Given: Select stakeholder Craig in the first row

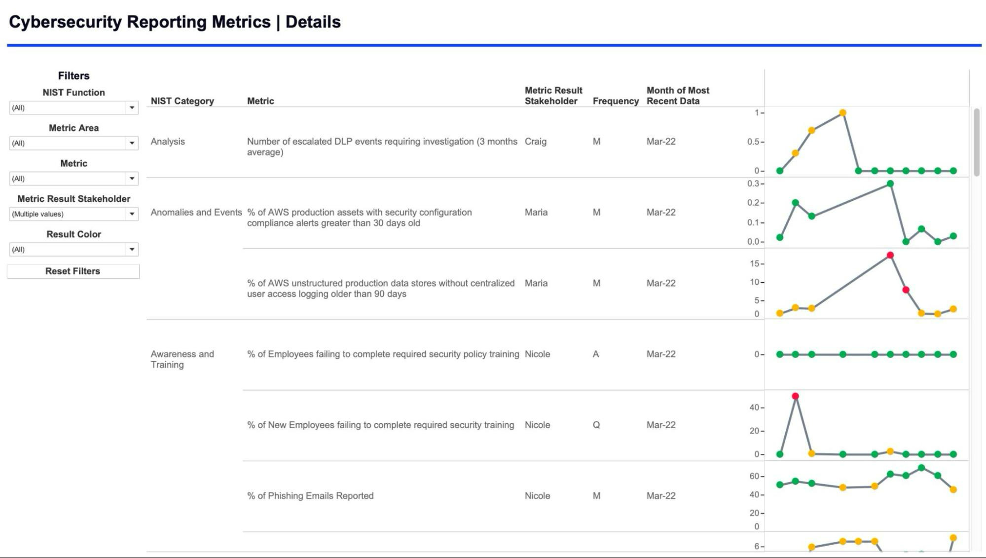Looking at the screenshot, I should pos(536,142).
